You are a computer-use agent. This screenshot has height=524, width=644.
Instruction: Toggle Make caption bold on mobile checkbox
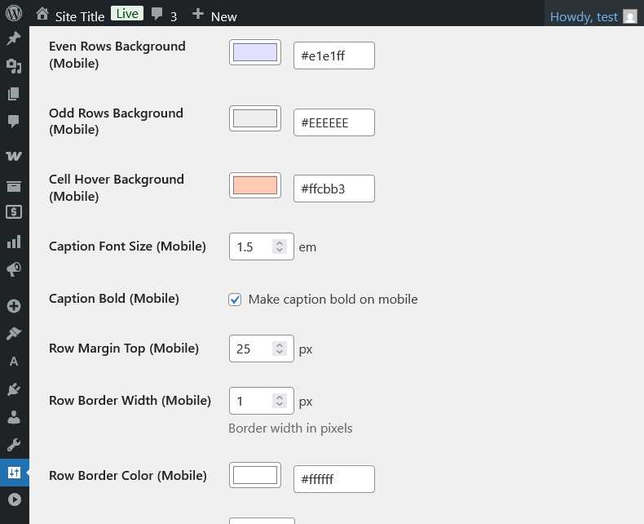[235, 300]
